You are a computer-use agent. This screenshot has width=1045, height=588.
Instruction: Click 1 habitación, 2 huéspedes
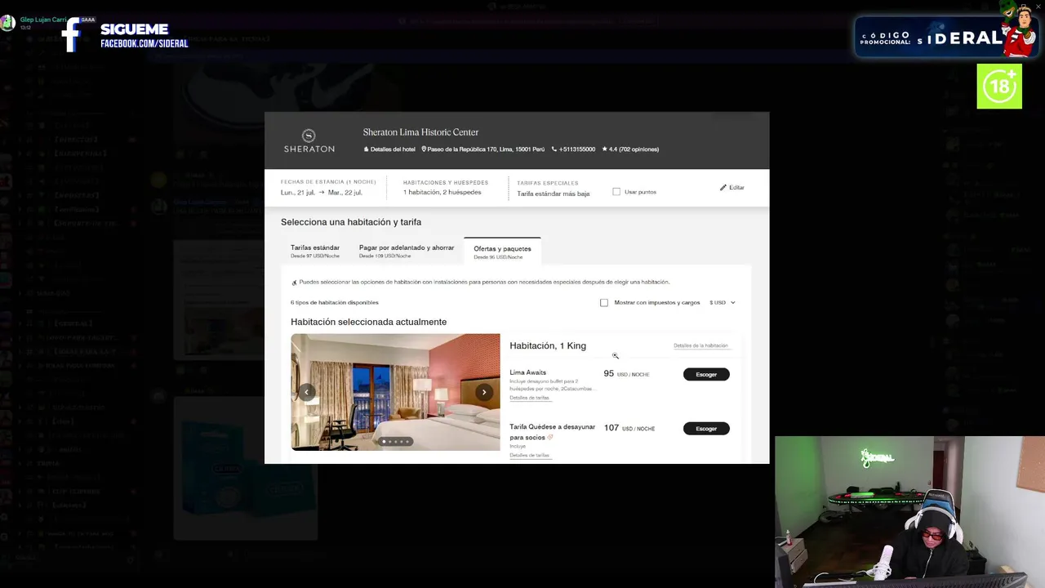coord(442,193)
